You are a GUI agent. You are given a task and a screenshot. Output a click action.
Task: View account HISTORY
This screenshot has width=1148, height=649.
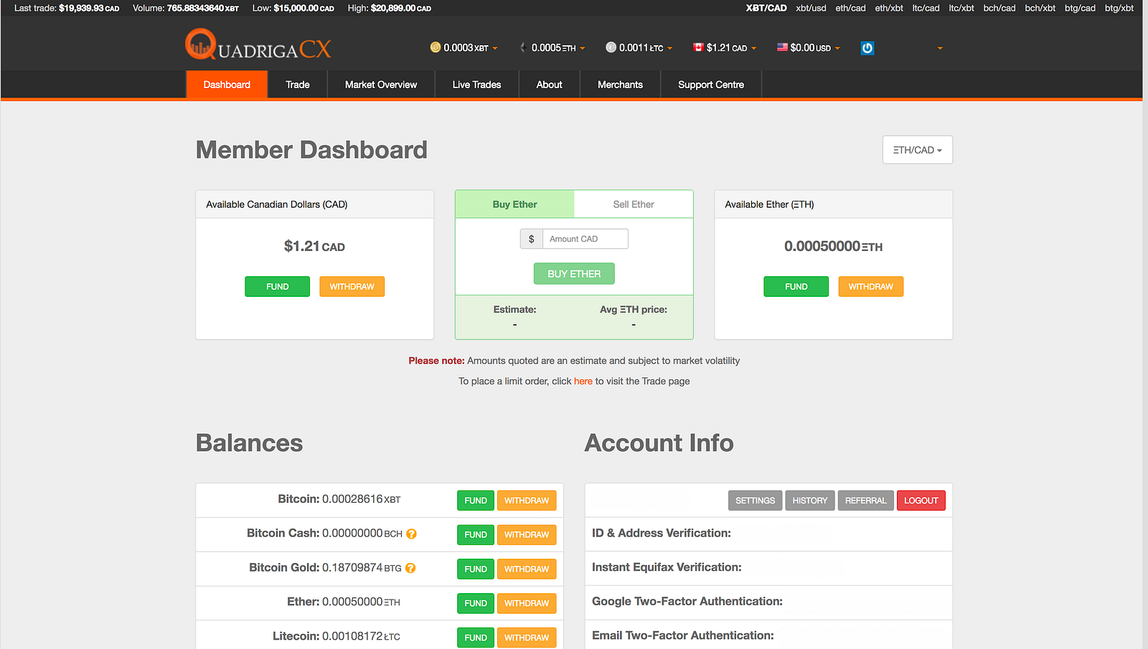(810, 501)
